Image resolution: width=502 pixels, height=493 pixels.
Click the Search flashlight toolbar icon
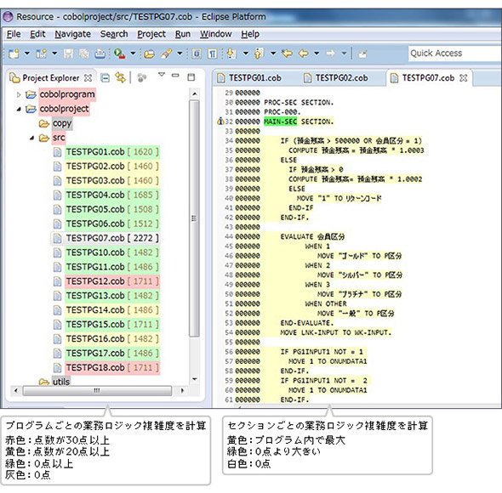pos(166,54)
